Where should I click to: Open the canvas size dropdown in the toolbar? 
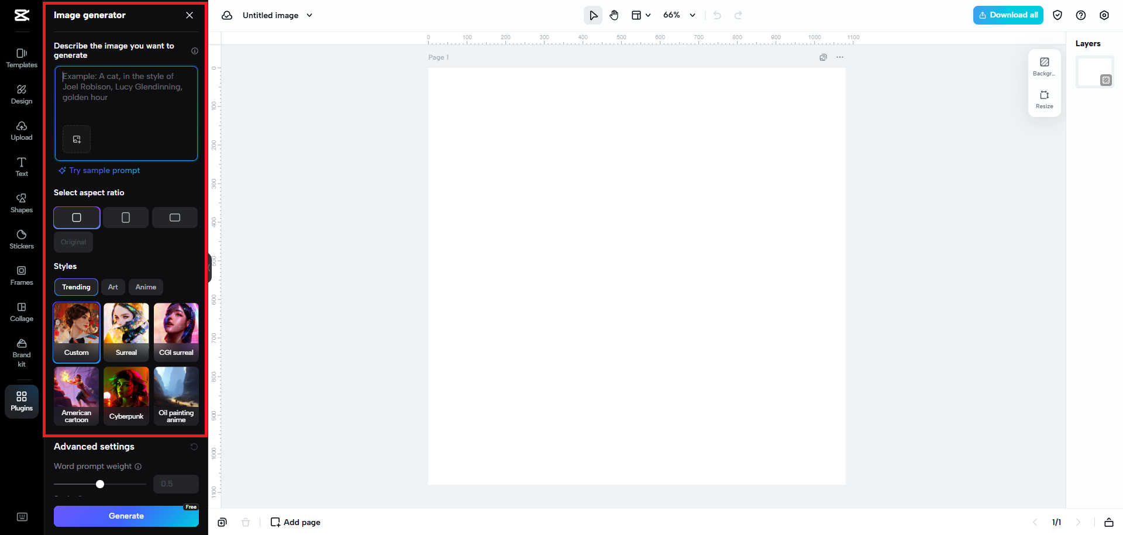(640, 15)
